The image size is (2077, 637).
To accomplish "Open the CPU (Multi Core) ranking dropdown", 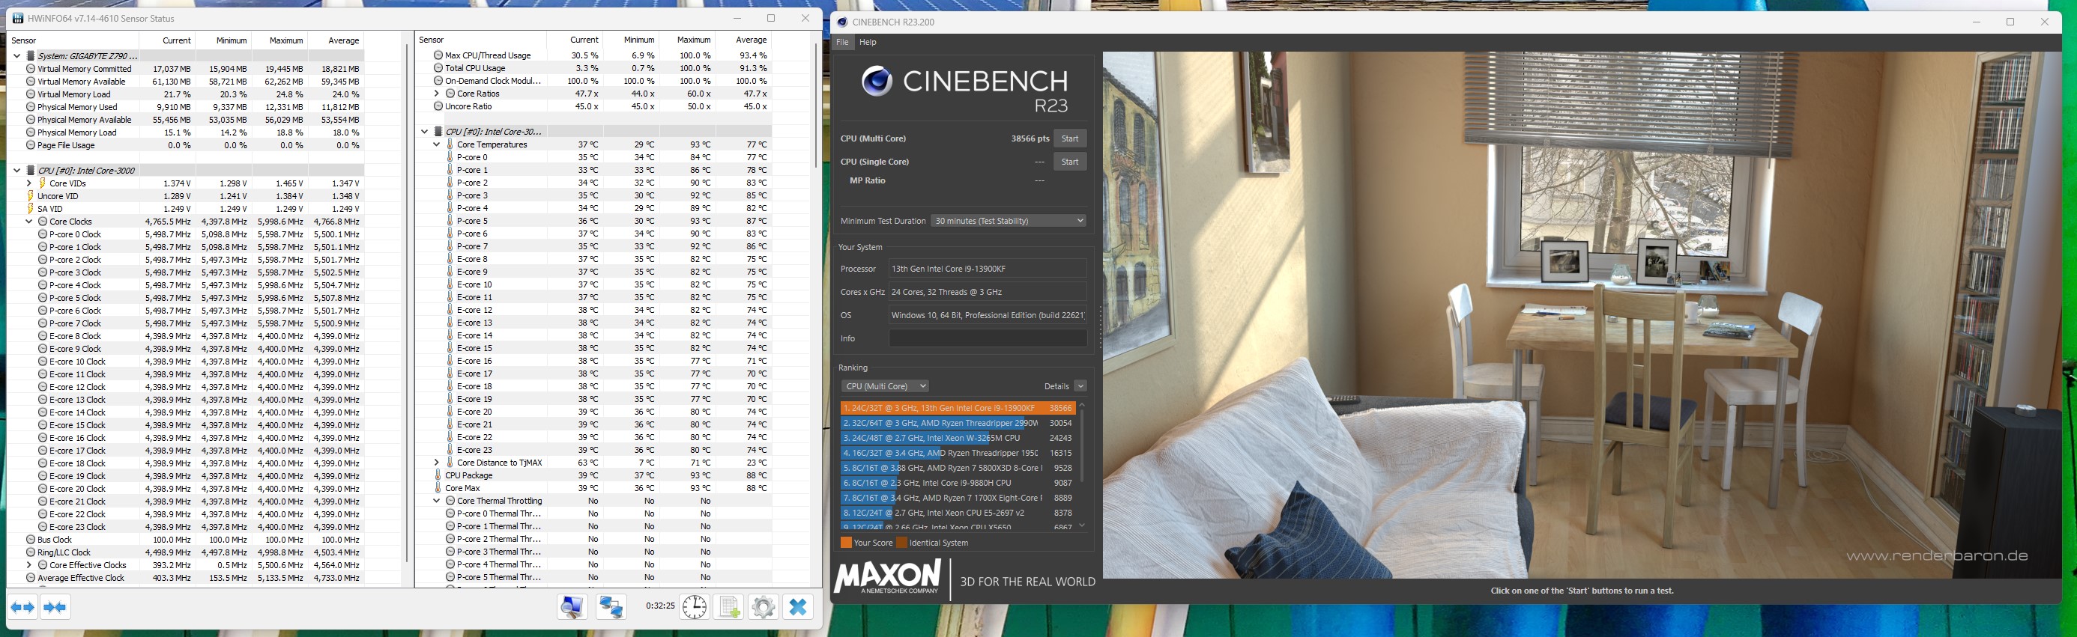I will coord(886,385).
